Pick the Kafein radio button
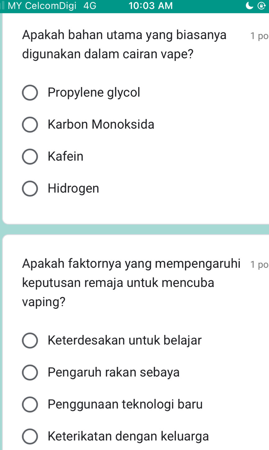 30,157
